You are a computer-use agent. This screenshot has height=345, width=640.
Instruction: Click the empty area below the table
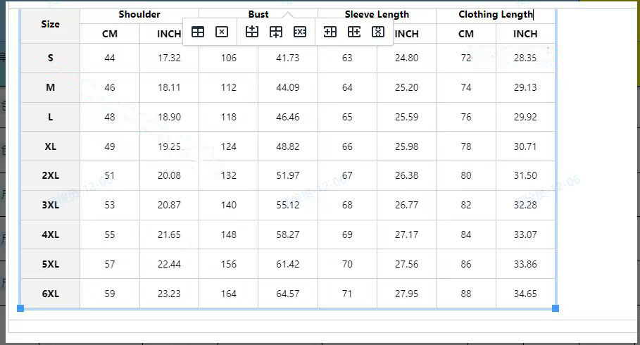(x=322, y=326)
